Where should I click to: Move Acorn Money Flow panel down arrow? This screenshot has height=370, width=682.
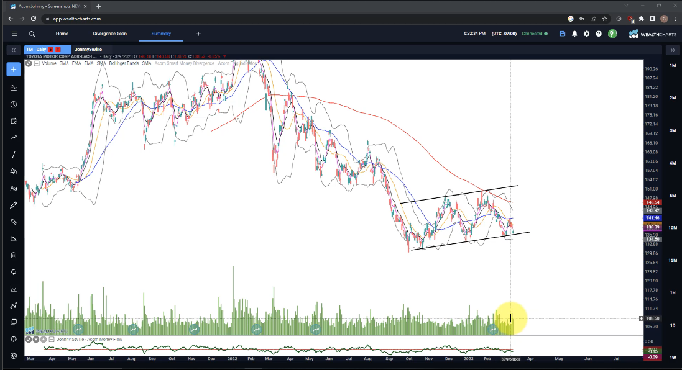(36, 339)
